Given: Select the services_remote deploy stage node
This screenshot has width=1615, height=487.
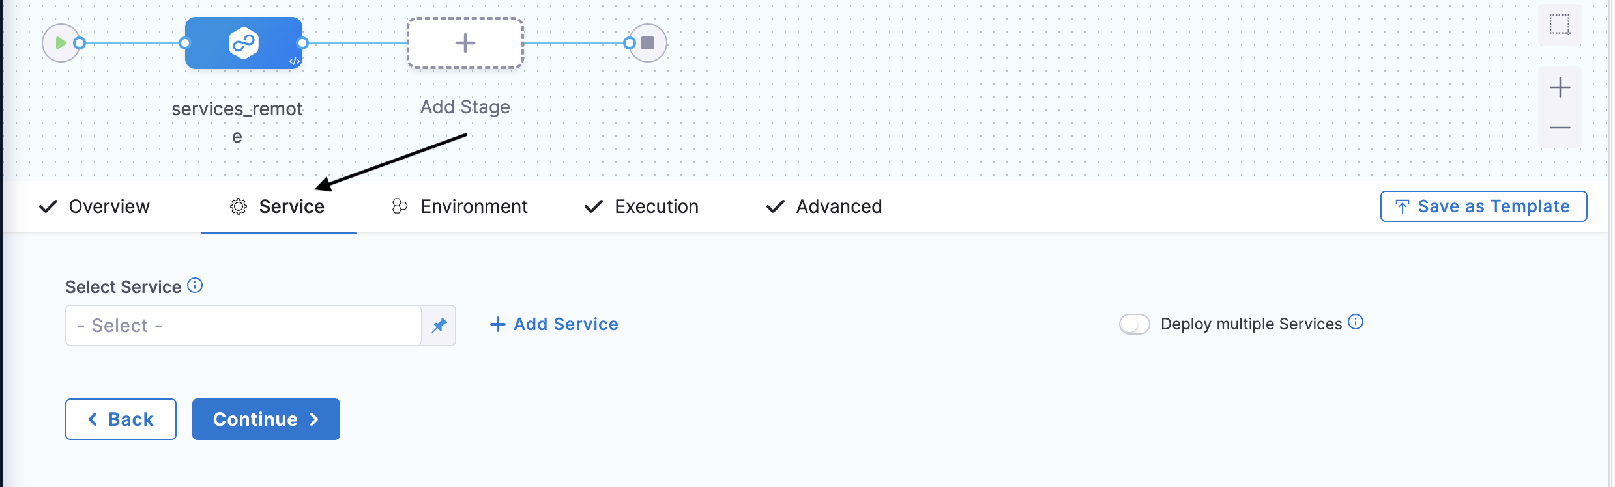Looking at the screenshot, I should coord(243,43).
